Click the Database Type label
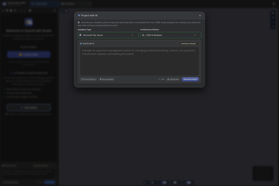279x186 pixels. click(x=84, y=30)
